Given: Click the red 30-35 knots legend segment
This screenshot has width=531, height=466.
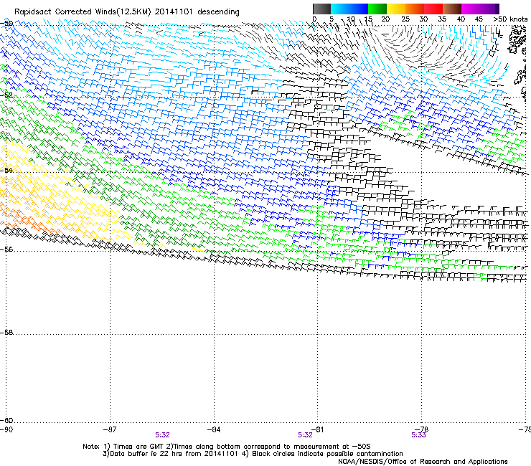Looking at the screenshot, I should pyautogui.click(x=433, y=9).
